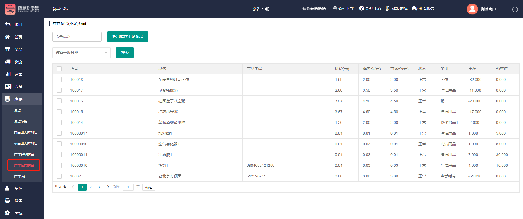Image resolution: width=523 pixels, height=219 pixels.
Task: Click barcode 6904682121288
Action: (260, 165)
